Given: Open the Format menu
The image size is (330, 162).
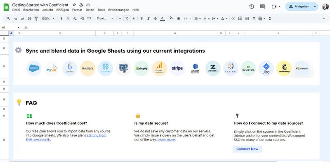Looking at the screenshot, I should click(x=77, y=10).
